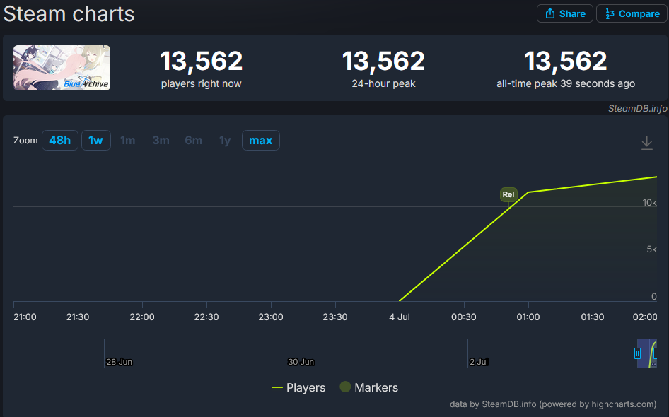The height and width of the screenshot is (417, 669).
Task: Click the 01:00 x-axis label
Action: [x=528, y=317]
